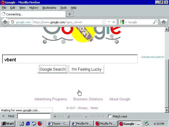Launch Internet Explorer from quick launch
This screenshot has width=169, height=127.
coord(28,124)
